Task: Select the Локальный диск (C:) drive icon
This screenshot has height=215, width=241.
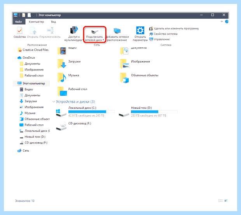Action: click(x=61, y=113)
